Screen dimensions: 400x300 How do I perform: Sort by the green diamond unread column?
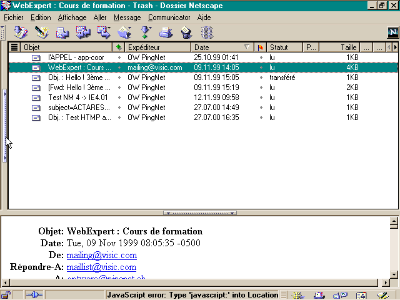tap(119, 47)
